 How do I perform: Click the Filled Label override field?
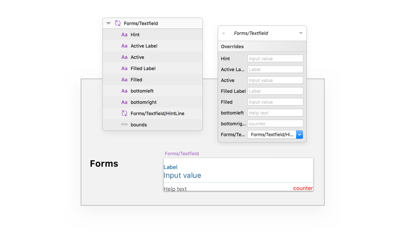275,91
